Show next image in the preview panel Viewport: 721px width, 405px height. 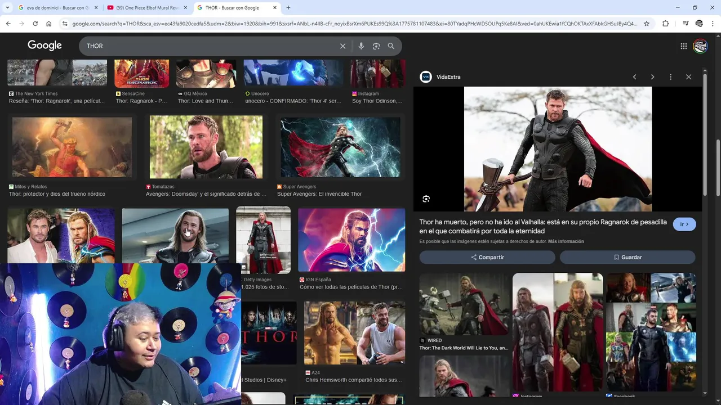click(x=652, y=77)
